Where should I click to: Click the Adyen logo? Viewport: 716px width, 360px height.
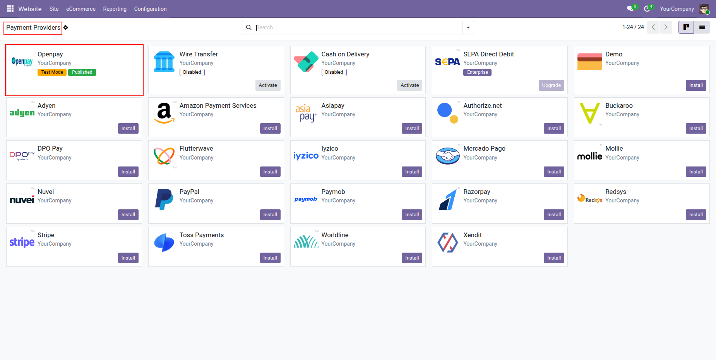click(x=22, y=113)
